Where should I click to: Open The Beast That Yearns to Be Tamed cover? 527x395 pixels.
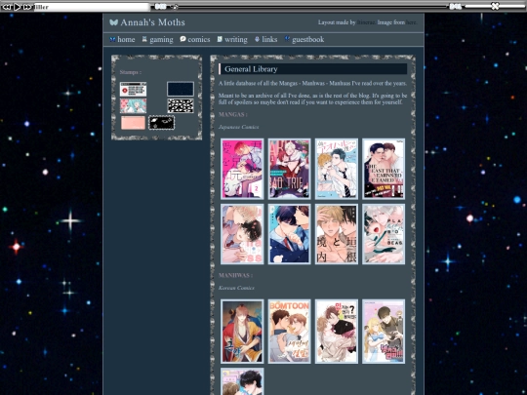coord(384,169)
